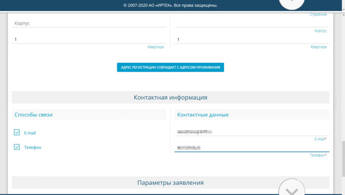Image resolution: width=345 pixels, height=195 pixels.
Task: Select the empty Корпус field in left column
Action: (89, 24)
